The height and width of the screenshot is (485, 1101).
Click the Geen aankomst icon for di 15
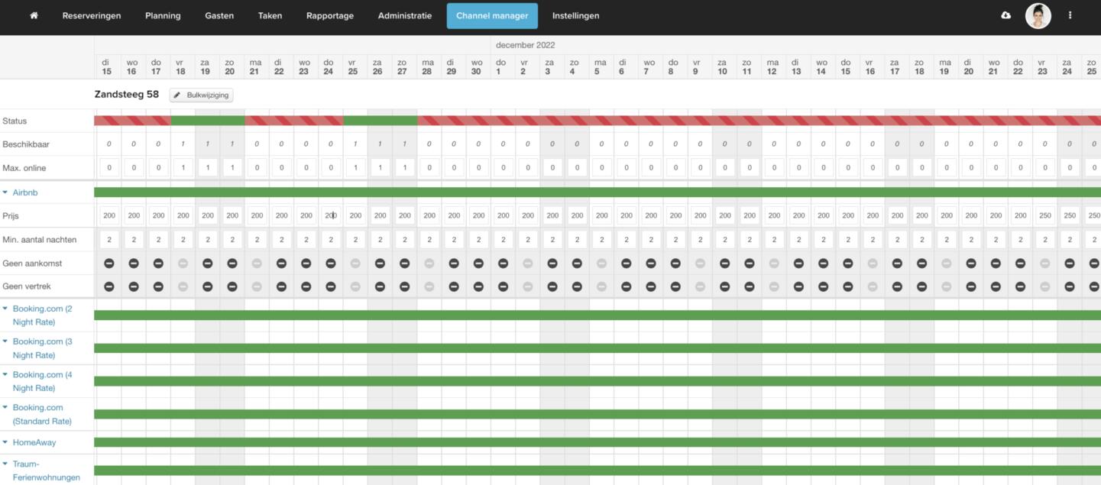pos(108,264)
